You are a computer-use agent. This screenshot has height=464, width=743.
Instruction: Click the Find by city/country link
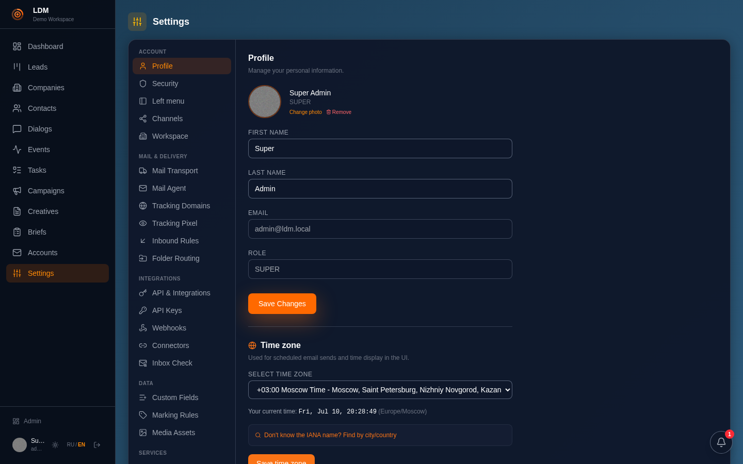pyautogui.click(x=330, y=435)
